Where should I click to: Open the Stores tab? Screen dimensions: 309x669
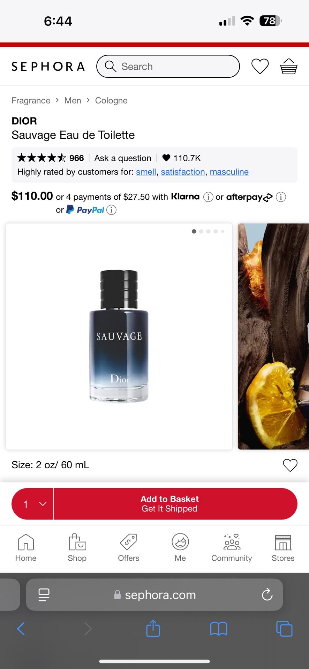coord(283,548)
